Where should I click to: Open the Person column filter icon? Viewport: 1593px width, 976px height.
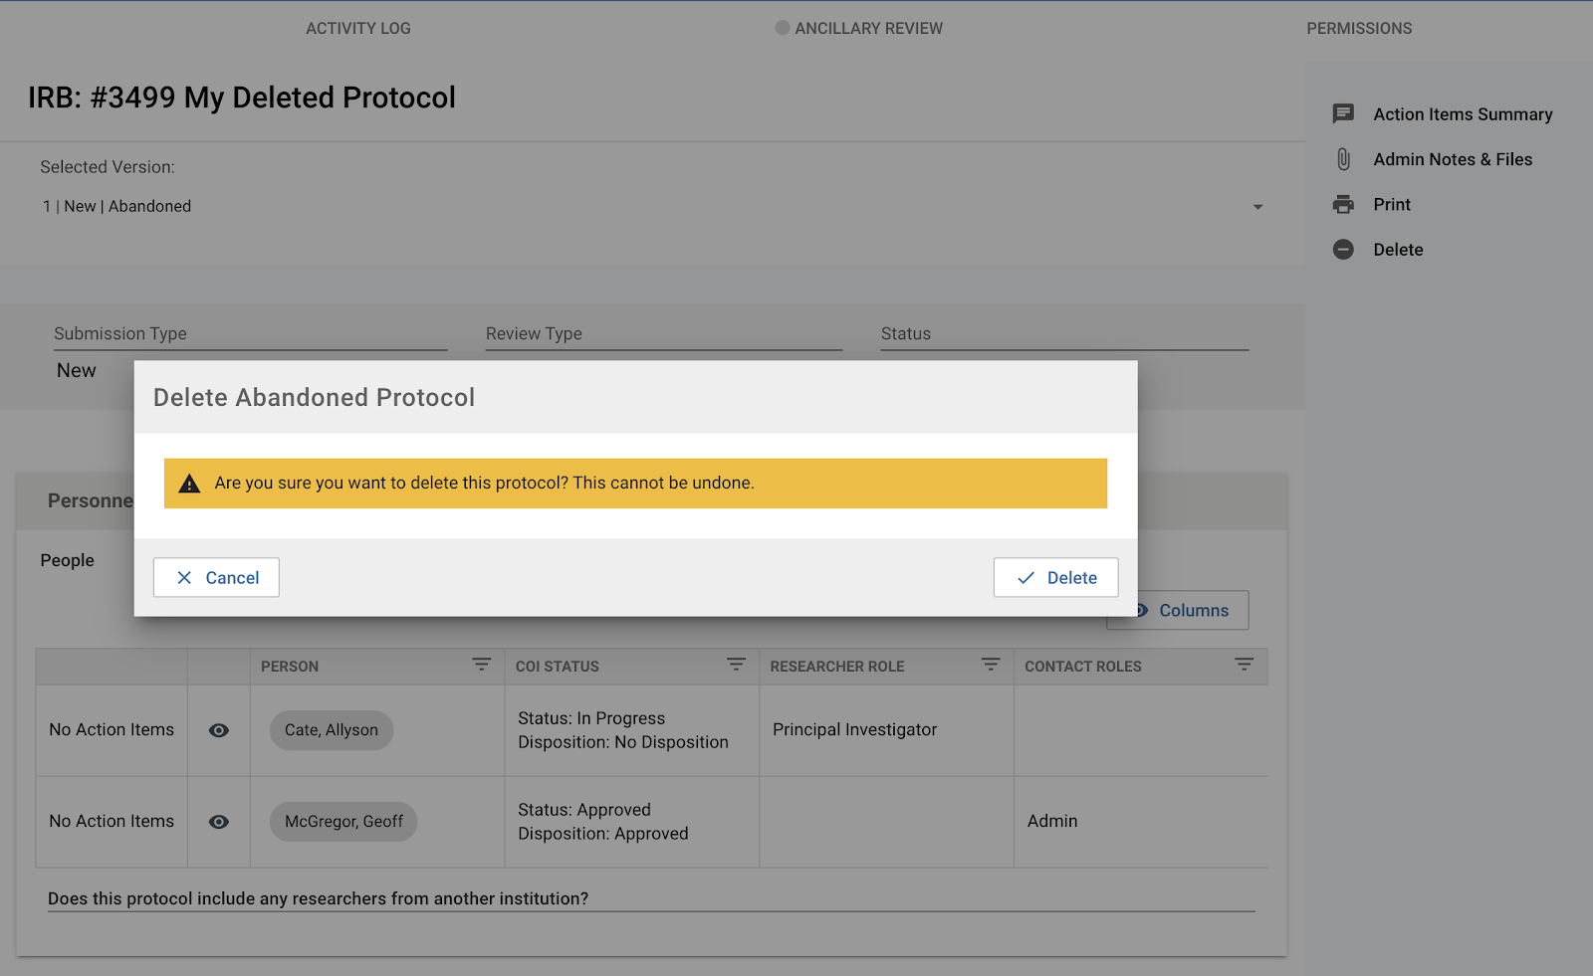pos(481,665)
